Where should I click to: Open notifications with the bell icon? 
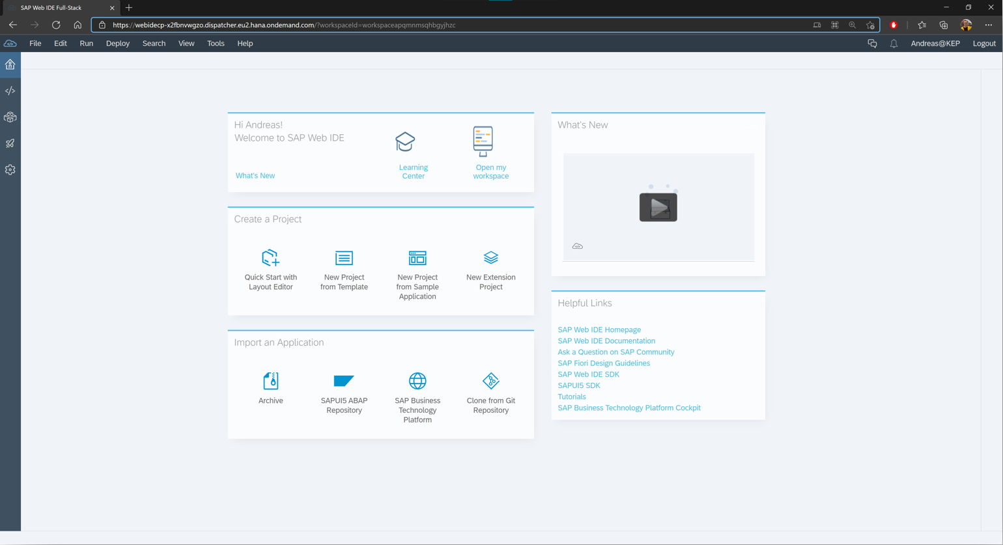[x=893, y=44]
